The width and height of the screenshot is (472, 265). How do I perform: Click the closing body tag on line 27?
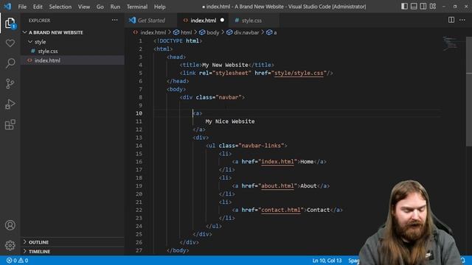(x=178, y=250)
